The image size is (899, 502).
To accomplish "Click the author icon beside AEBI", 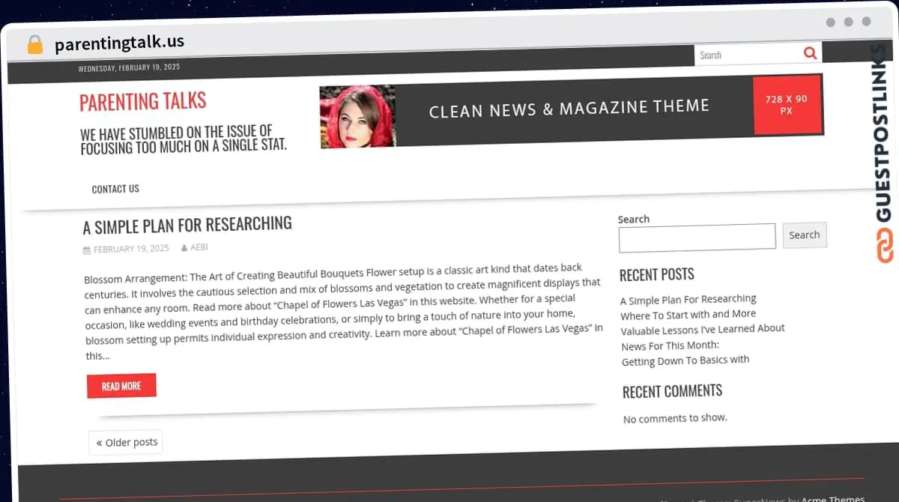I will tap(184, 248).
